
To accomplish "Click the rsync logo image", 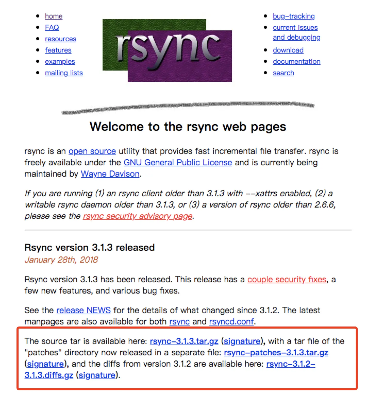I will (167, 50).
